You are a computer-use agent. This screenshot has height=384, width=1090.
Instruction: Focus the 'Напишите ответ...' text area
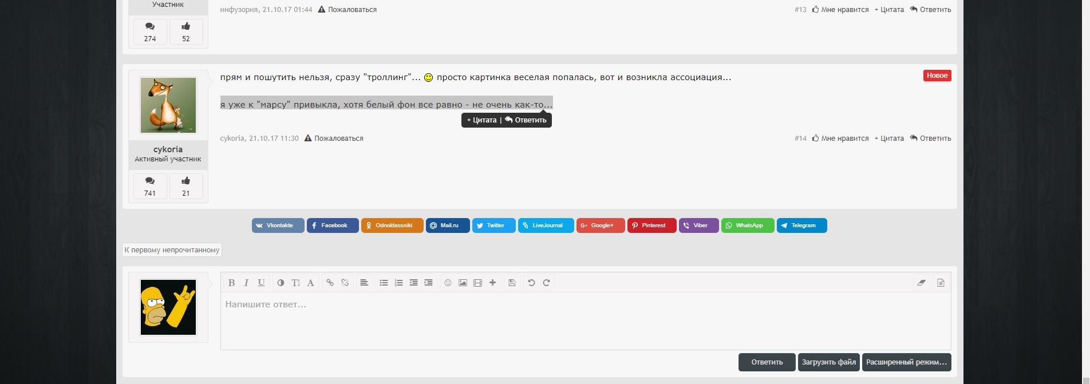pos(586,320)
